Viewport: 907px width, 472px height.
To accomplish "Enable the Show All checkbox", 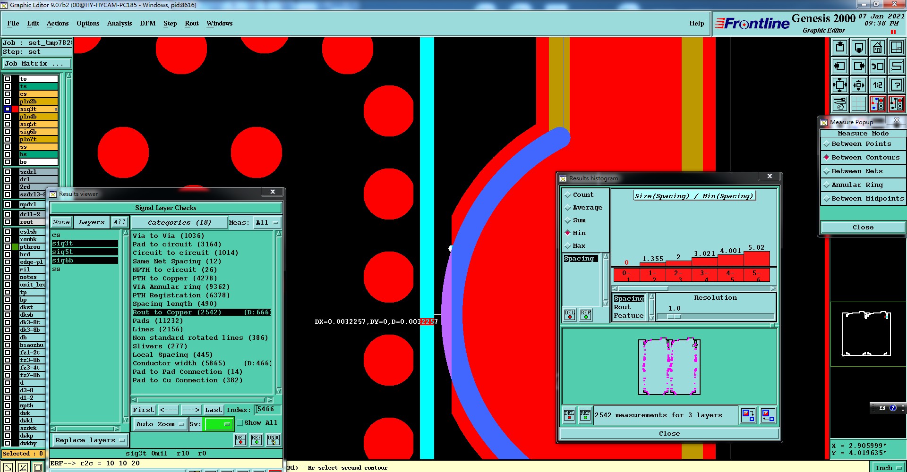I will pos(240,423).
